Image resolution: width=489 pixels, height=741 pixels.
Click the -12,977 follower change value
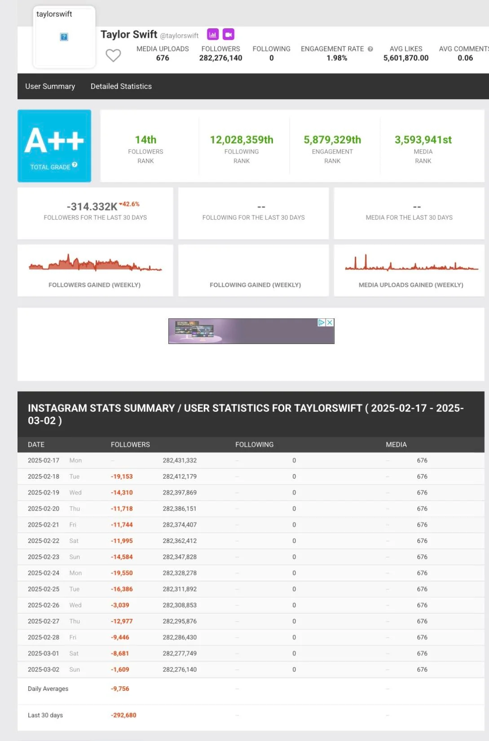coord(122,621)
